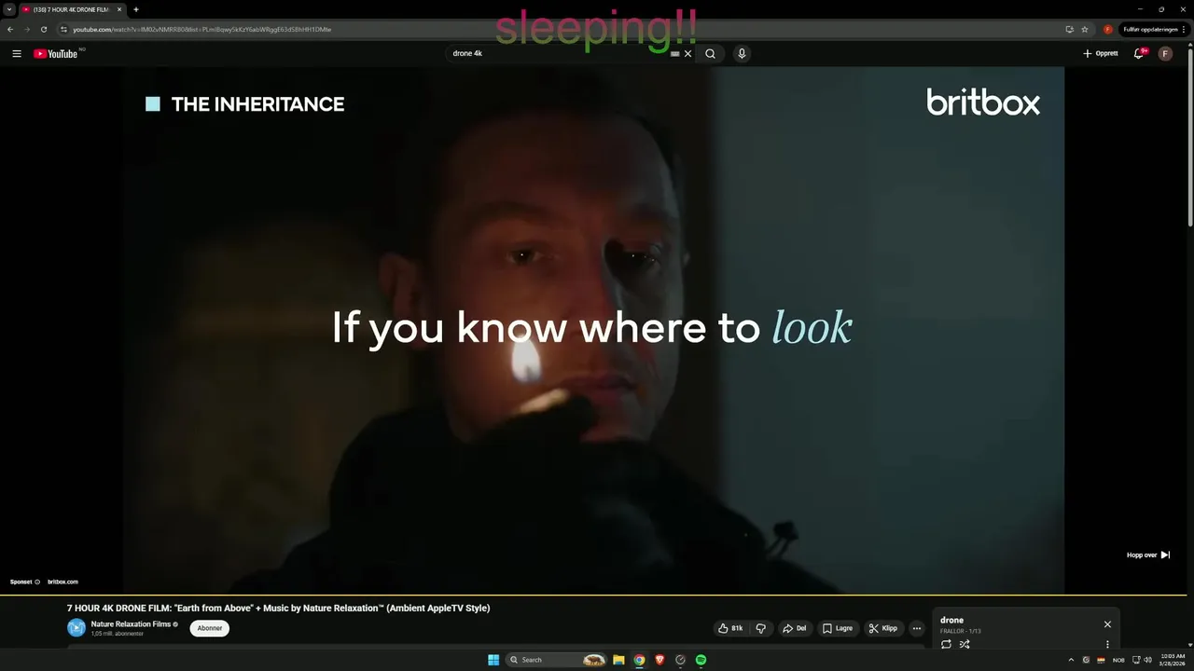Open Chrome from the taskbar
The image size is (1194, 671).
click(x=639, y=660)
